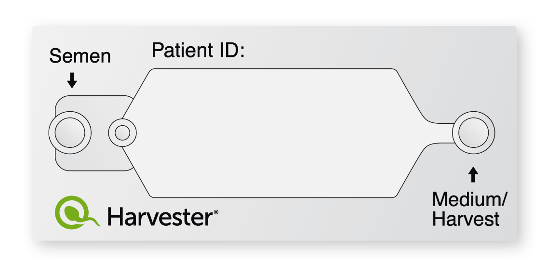Click the down arrow under Semen
Screen dimensions: 547x261
click(72, 80)
